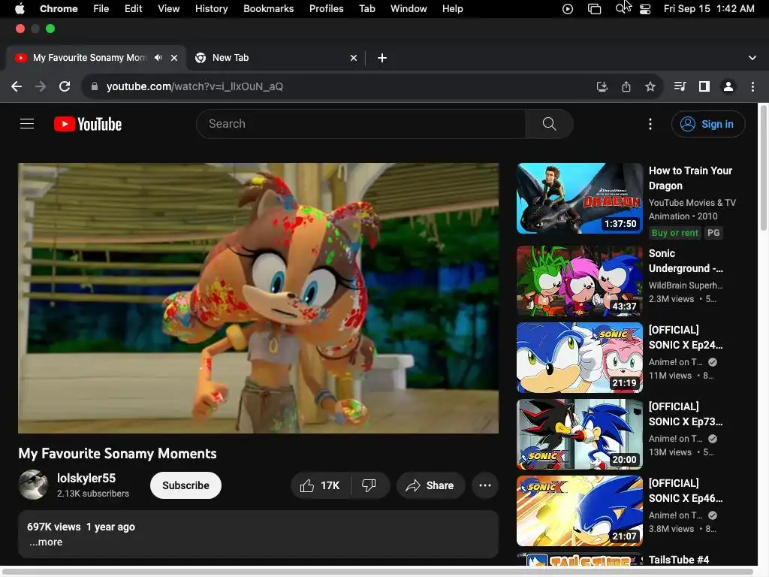
Task: Mute the tab audio speaker icon
Action: pos(158,58)
